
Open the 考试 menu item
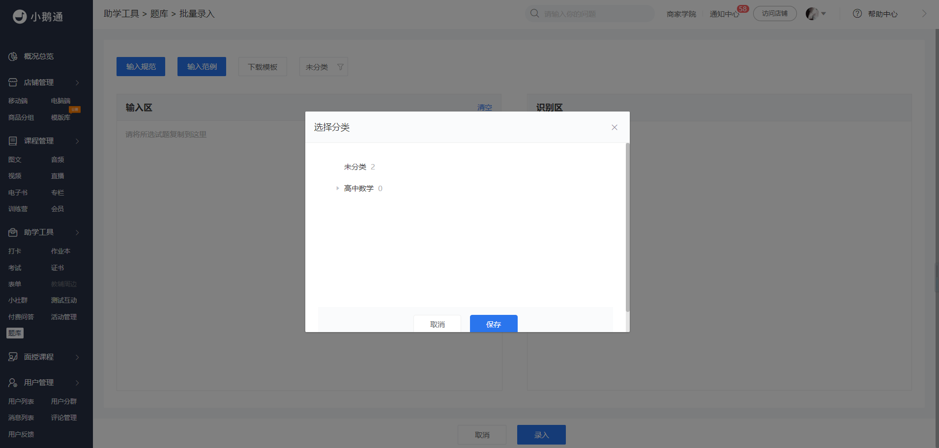click(15, 268)
